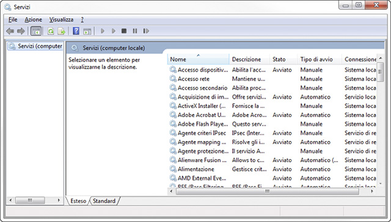Sort by the Tipo di avvio column header
Screen dimensions: 391x222
click(x=320, y=59)
